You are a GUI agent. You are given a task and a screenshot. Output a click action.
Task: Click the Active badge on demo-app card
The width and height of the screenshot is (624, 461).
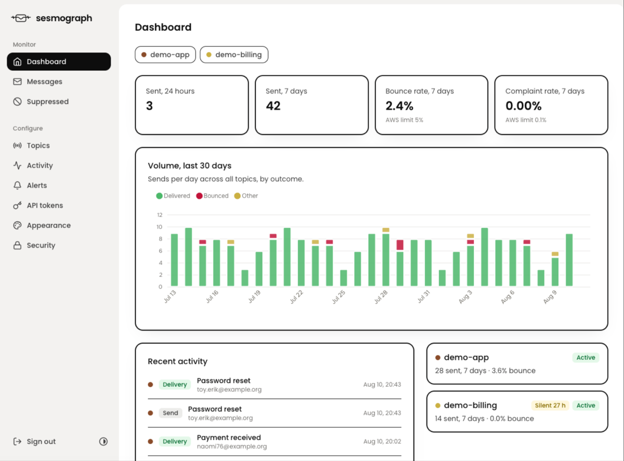[586, 358]
